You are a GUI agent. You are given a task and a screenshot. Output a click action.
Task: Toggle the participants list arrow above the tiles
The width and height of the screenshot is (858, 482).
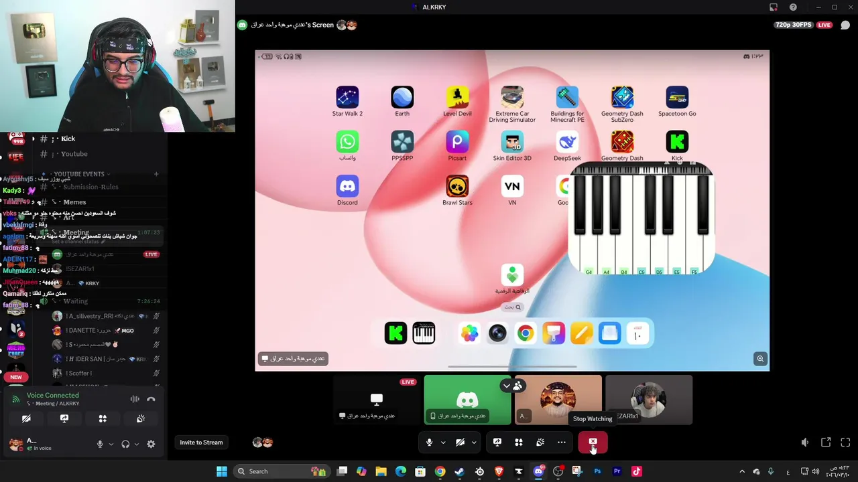coord(507,386)
